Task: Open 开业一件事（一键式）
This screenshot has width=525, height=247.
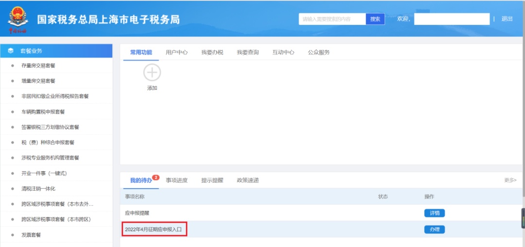Action: tap(44, 174)
